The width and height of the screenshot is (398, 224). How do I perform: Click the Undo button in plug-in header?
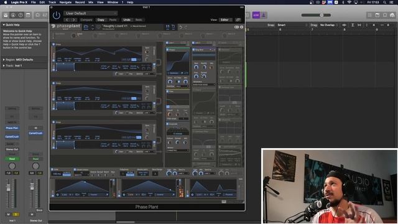coord(127,20)
